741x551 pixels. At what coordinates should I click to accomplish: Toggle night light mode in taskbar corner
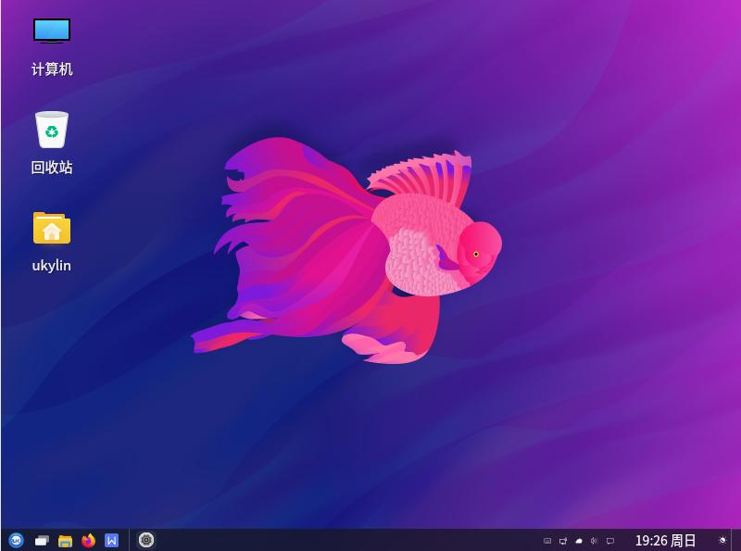click(x=722, y=540)
